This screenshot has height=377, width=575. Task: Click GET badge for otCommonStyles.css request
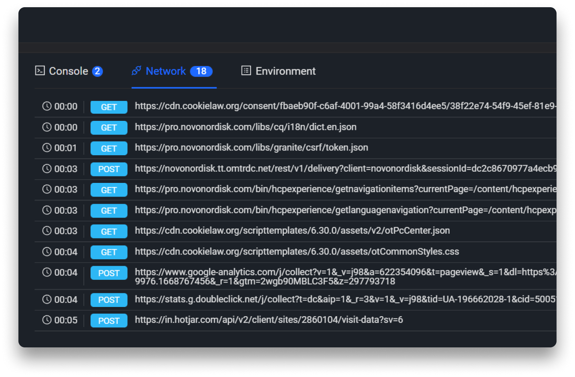coord(109,252)
